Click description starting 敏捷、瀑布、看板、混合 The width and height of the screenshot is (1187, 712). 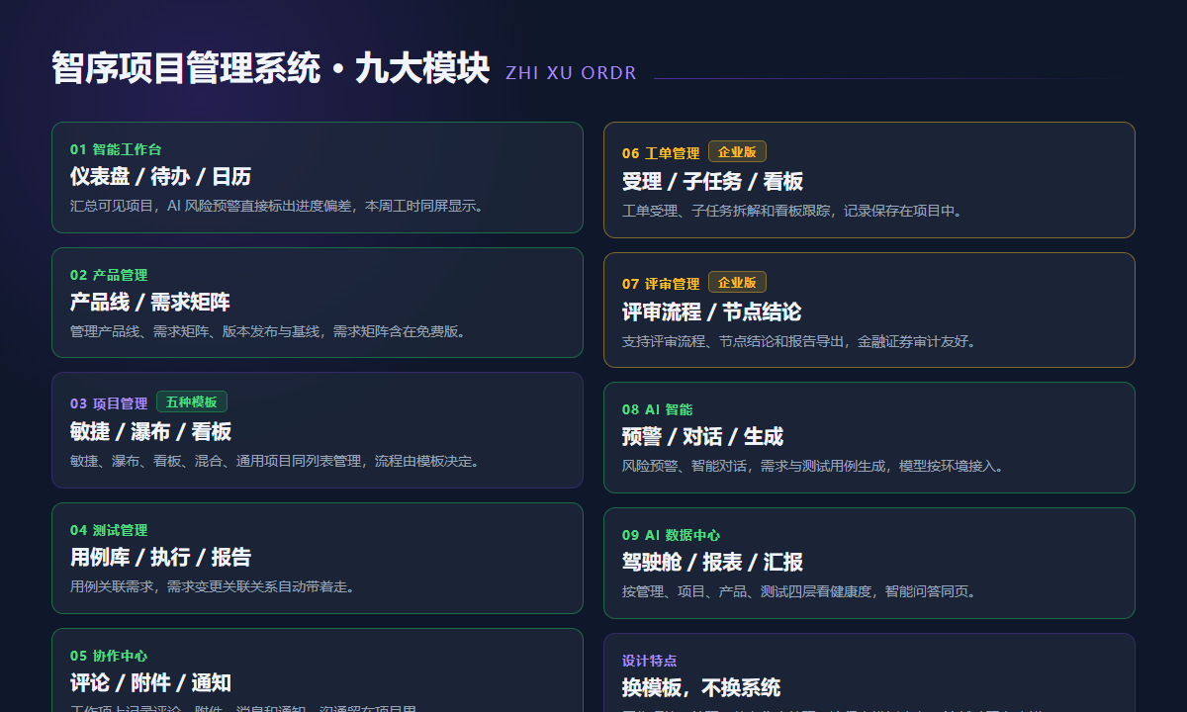(x=275, y=461)
